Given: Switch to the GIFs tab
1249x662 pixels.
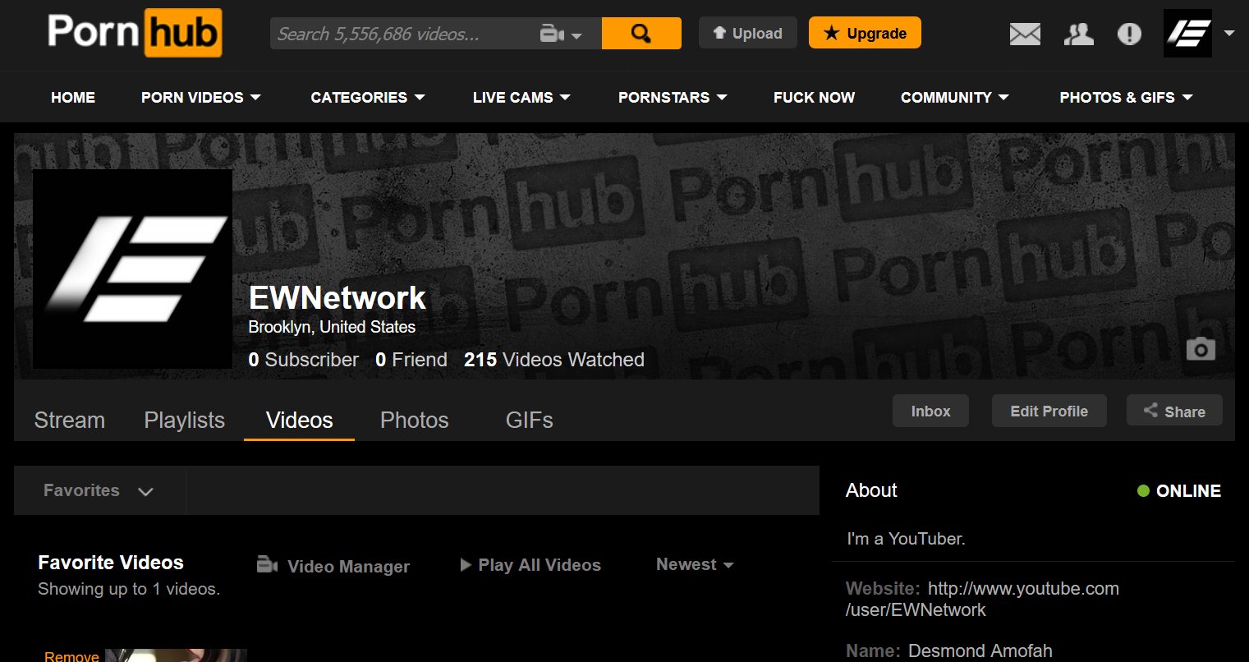Looking at the screenshot, I should tap(530, 420).
